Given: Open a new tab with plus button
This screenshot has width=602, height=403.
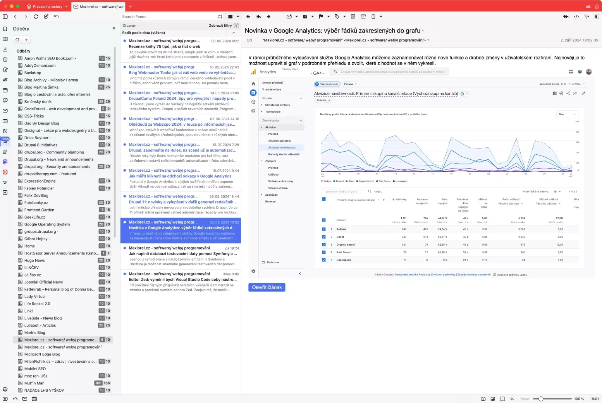Looking at the screenshot, I should [130, 7].
